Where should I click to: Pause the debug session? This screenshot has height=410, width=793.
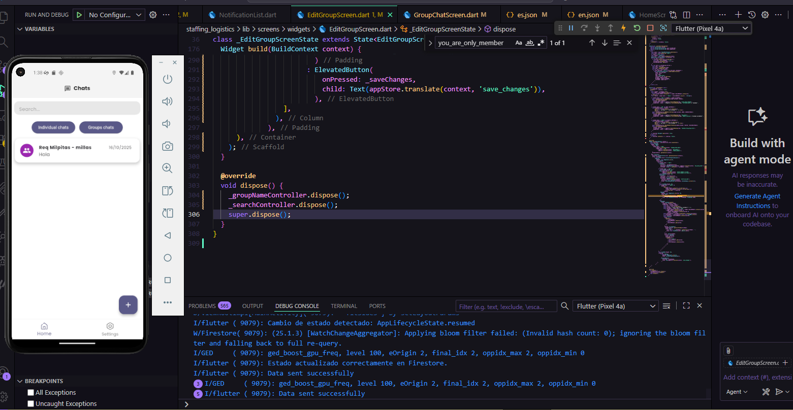pos(571,28)
